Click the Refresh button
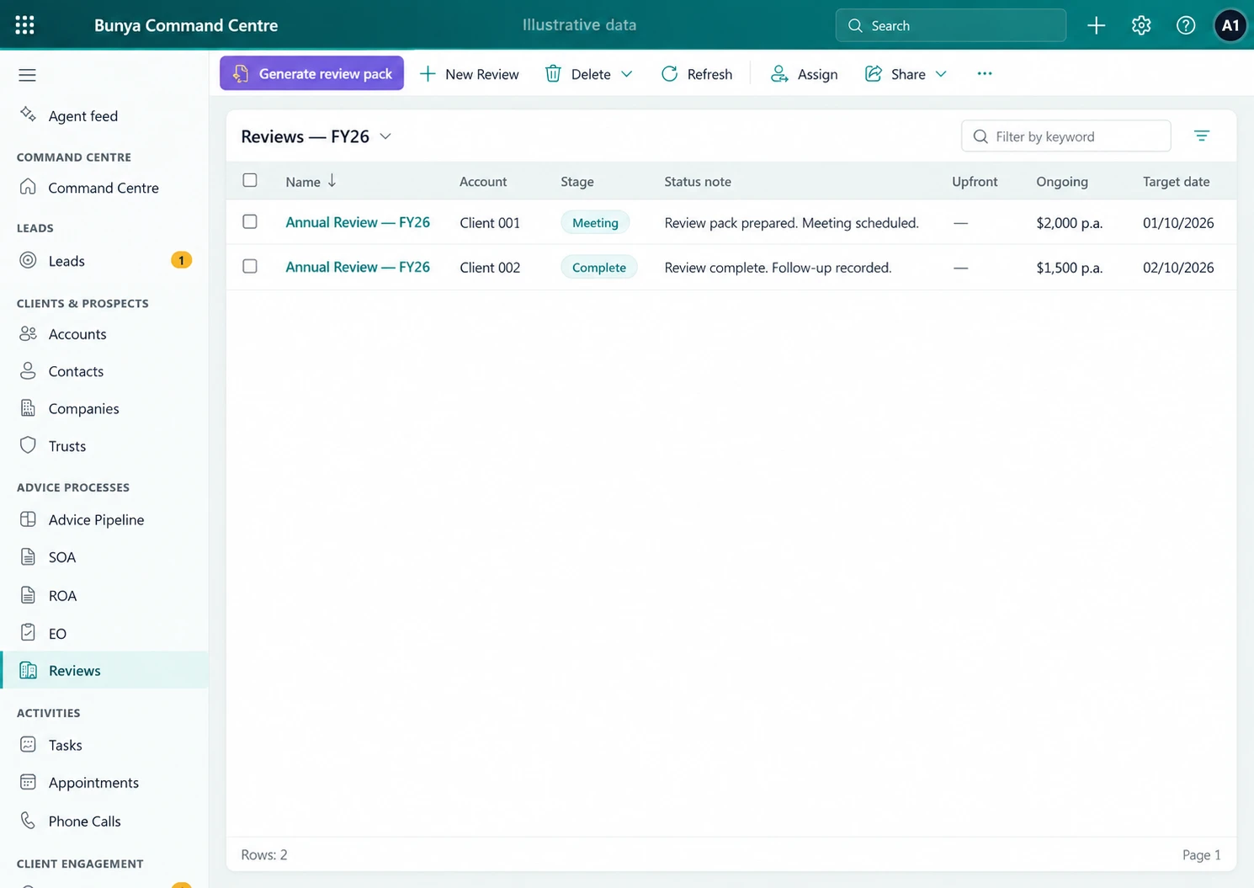This screenshot has width=1254, height=888. pos(697,74)
